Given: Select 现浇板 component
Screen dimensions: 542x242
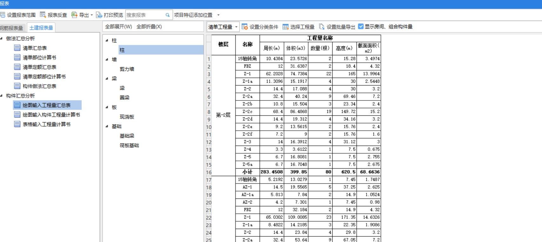Looking at the screenshot, I should pos(127,117).
